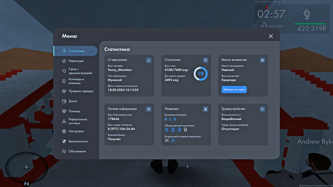This screenshot has height=187, width=333.
Task: Click the shield icon beside Безопасность
Action: [x=64, y=141]
